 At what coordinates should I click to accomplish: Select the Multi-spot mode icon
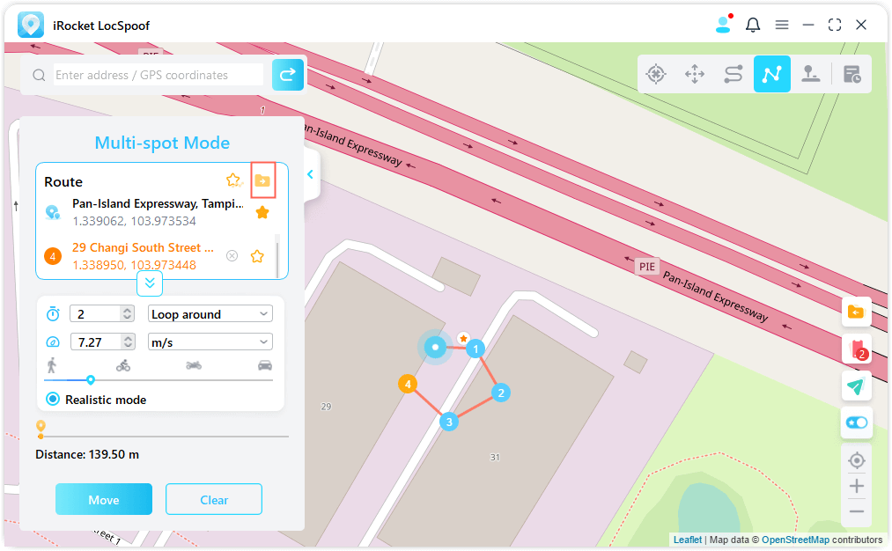[x=772, y=75]
